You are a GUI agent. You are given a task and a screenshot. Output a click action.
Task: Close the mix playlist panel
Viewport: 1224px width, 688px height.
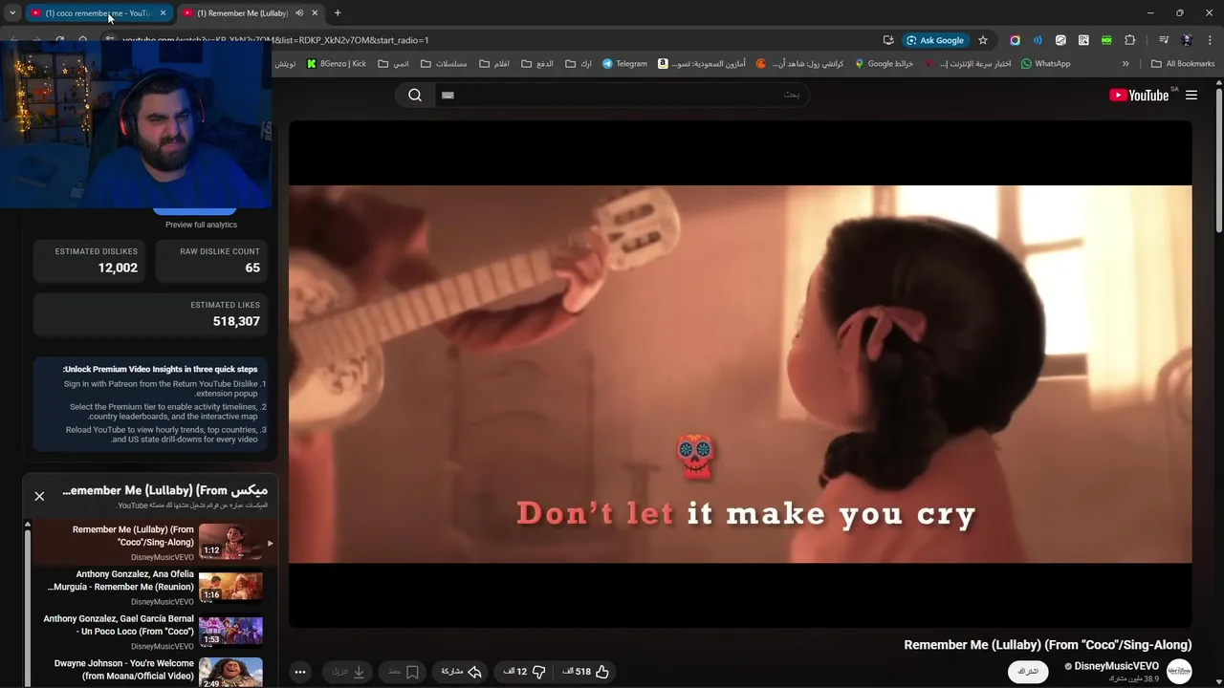pyautogui.click(x=39, y=496)
